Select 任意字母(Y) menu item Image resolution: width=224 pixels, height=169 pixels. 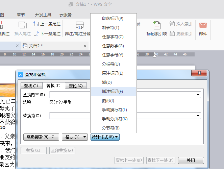point(114,55)
